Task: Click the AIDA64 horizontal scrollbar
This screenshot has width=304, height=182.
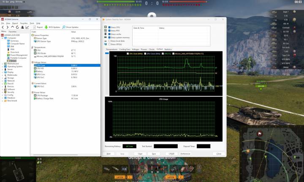Action: [x=55, y=155]
